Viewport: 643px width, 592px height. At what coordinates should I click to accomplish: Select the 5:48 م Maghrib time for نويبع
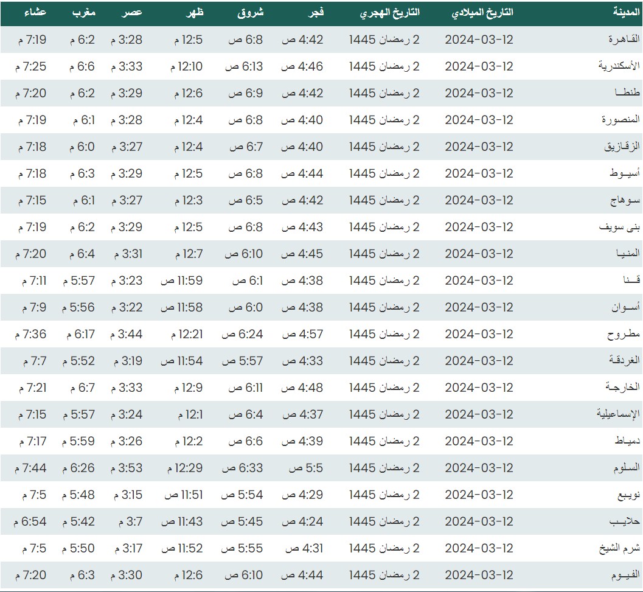click(x=78, y=495)
